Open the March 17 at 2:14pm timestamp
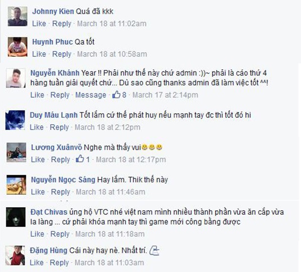 (165, 95)
